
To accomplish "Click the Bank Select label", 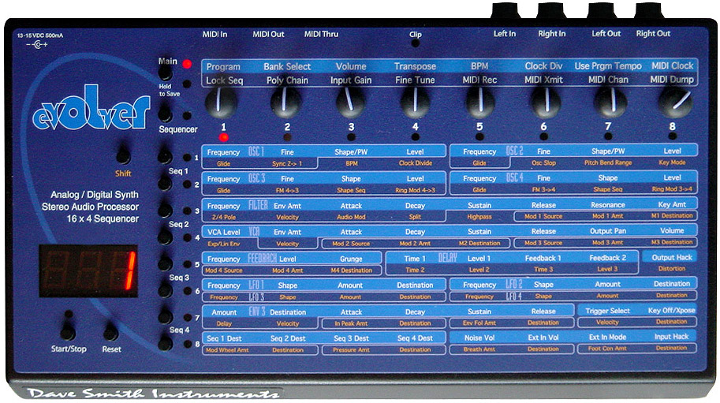I will (287, 66).
